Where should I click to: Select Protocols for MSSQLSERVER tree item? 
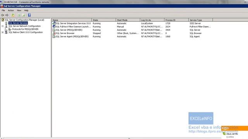tap(25, 29)
